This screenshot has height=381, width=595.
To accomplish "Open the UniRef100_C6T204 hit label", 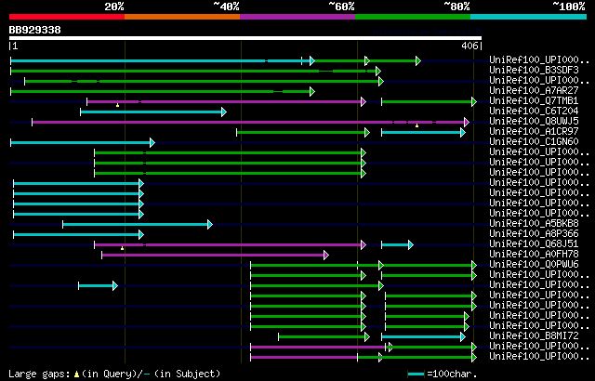I will tap(534, 112).
